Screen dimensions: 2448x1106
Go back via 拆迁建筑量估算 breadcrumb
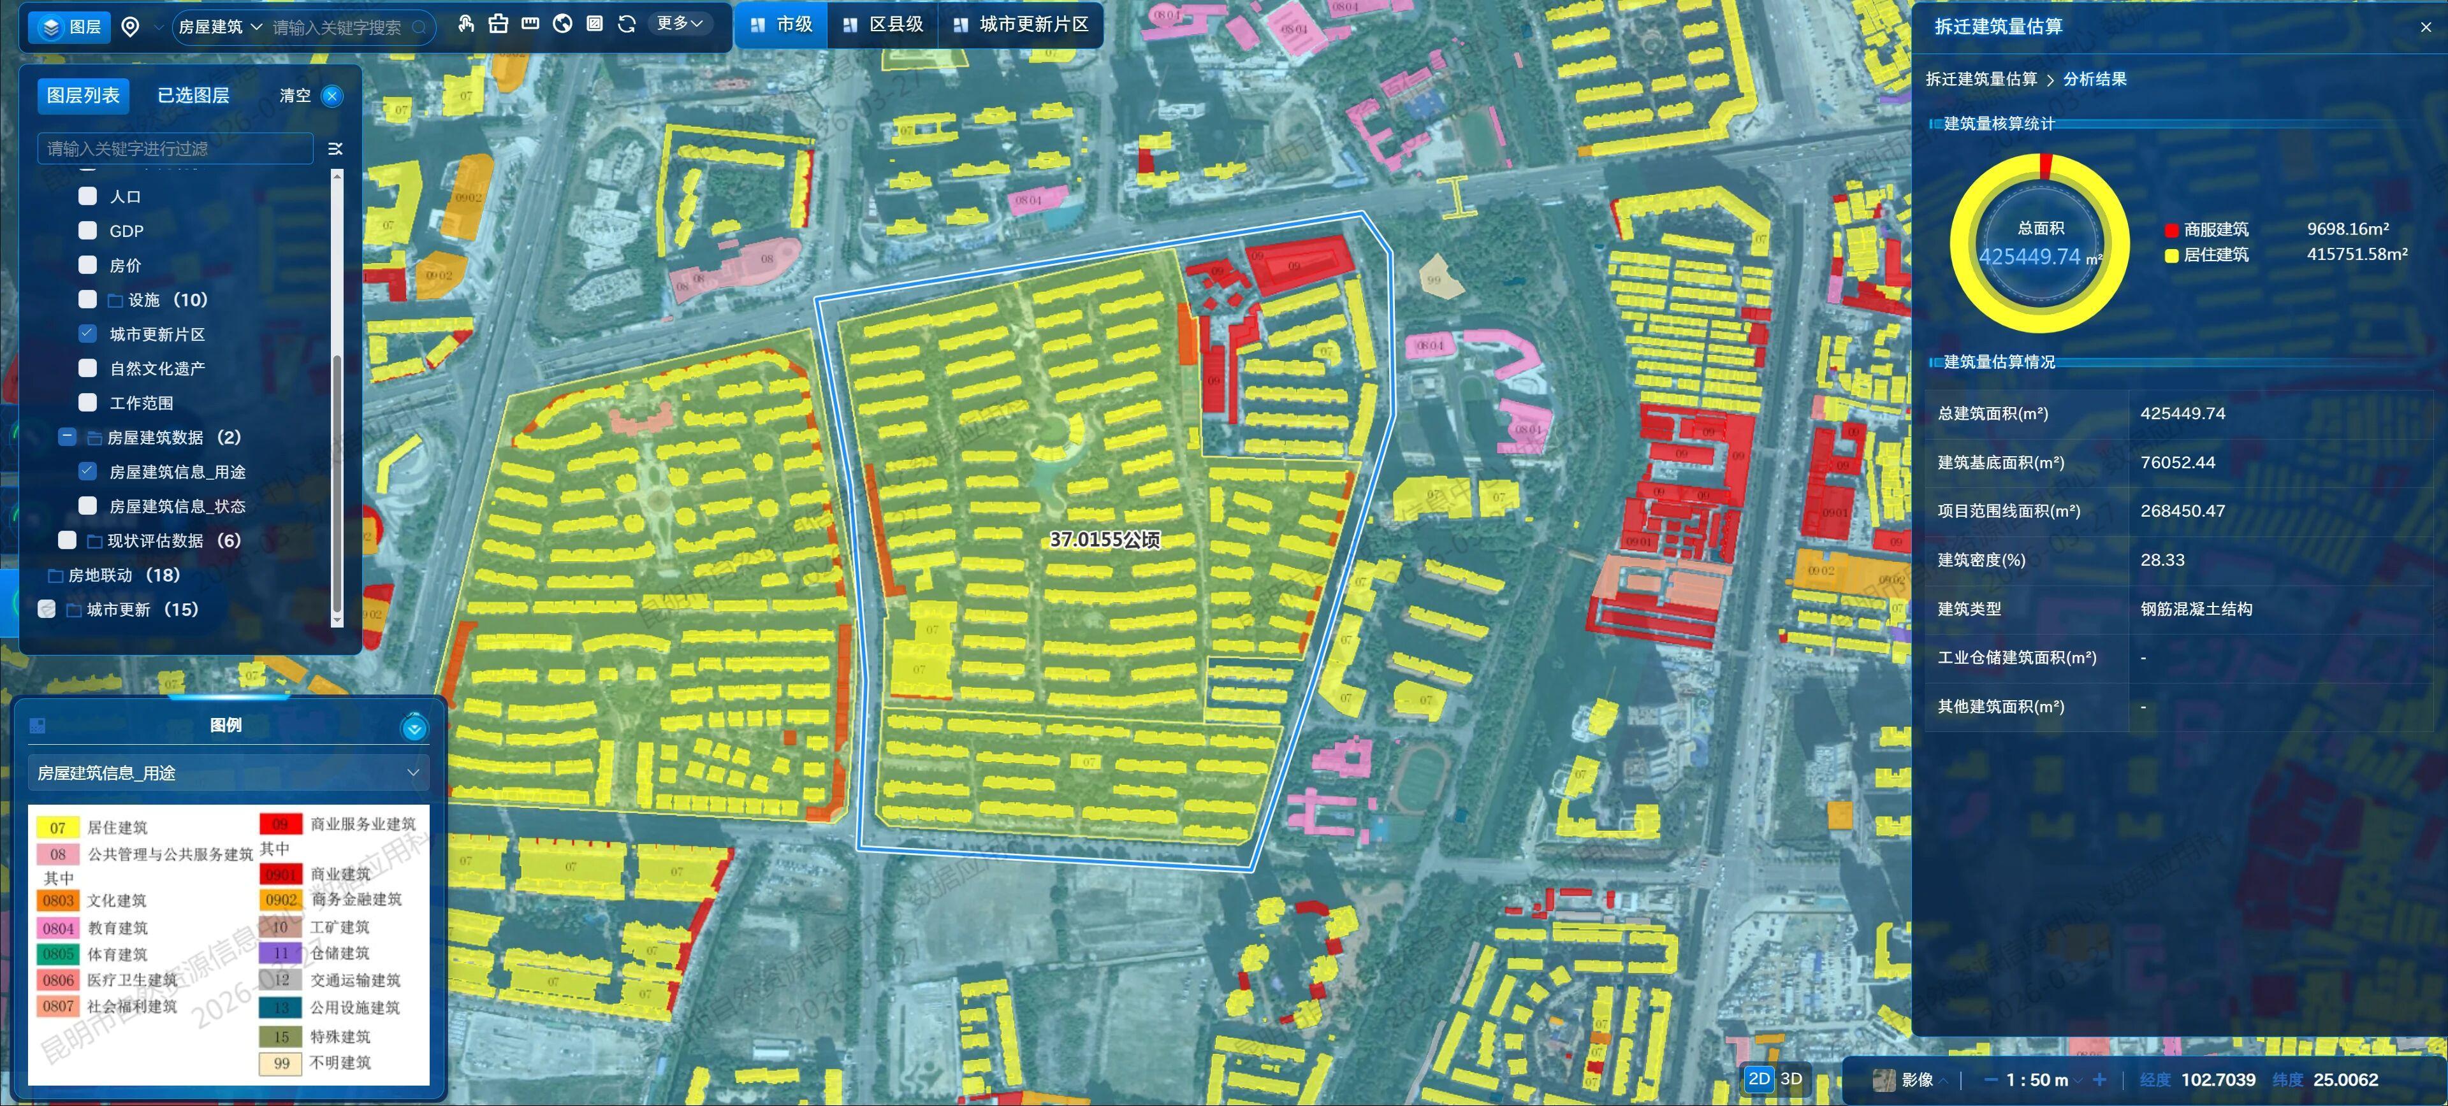tap(1981, 79)
